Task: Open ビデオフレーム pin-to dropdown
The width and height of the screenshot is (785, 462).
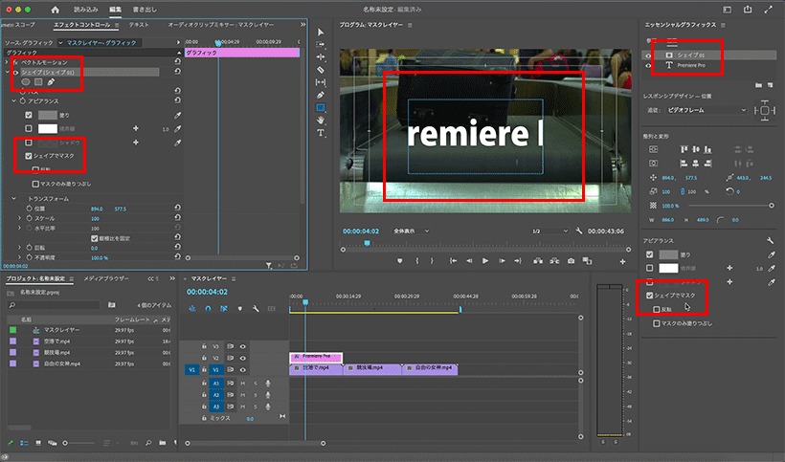Action: click(706, 110)
